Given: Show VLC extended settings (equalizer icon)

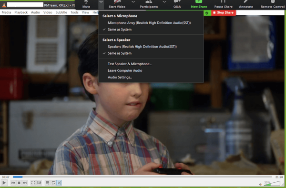Looking at the screenshot, I should tap(39, 183).
